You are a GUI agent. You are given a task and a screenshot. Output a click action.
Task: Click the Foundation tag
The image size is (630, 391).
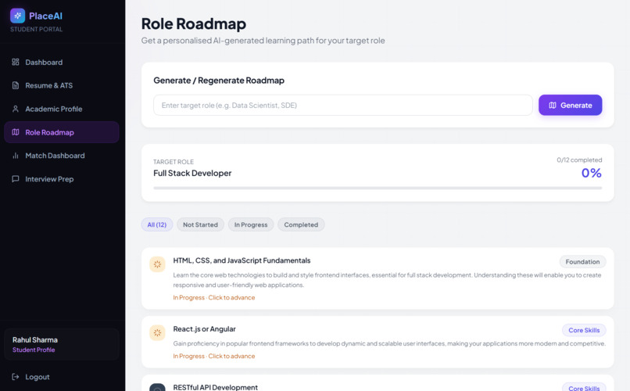click(582, 262)
